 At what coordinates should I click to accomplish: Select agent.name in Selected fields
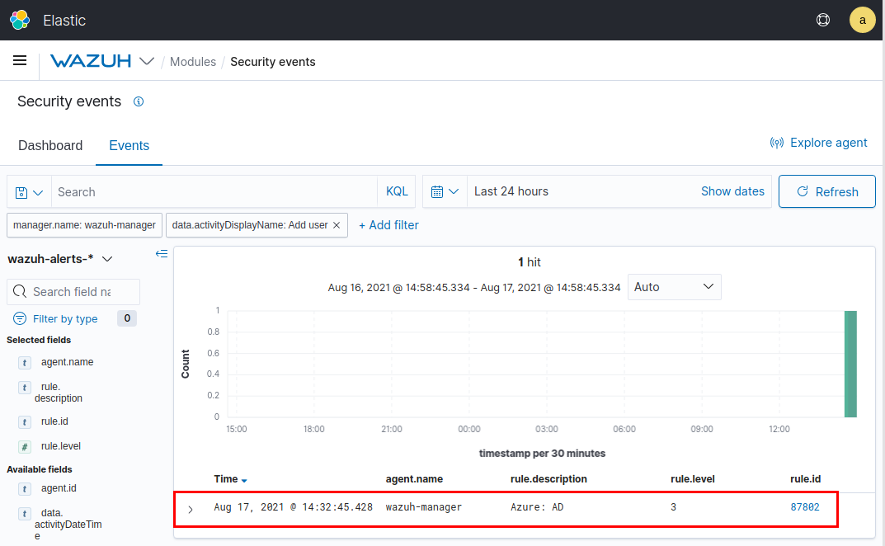67,363
